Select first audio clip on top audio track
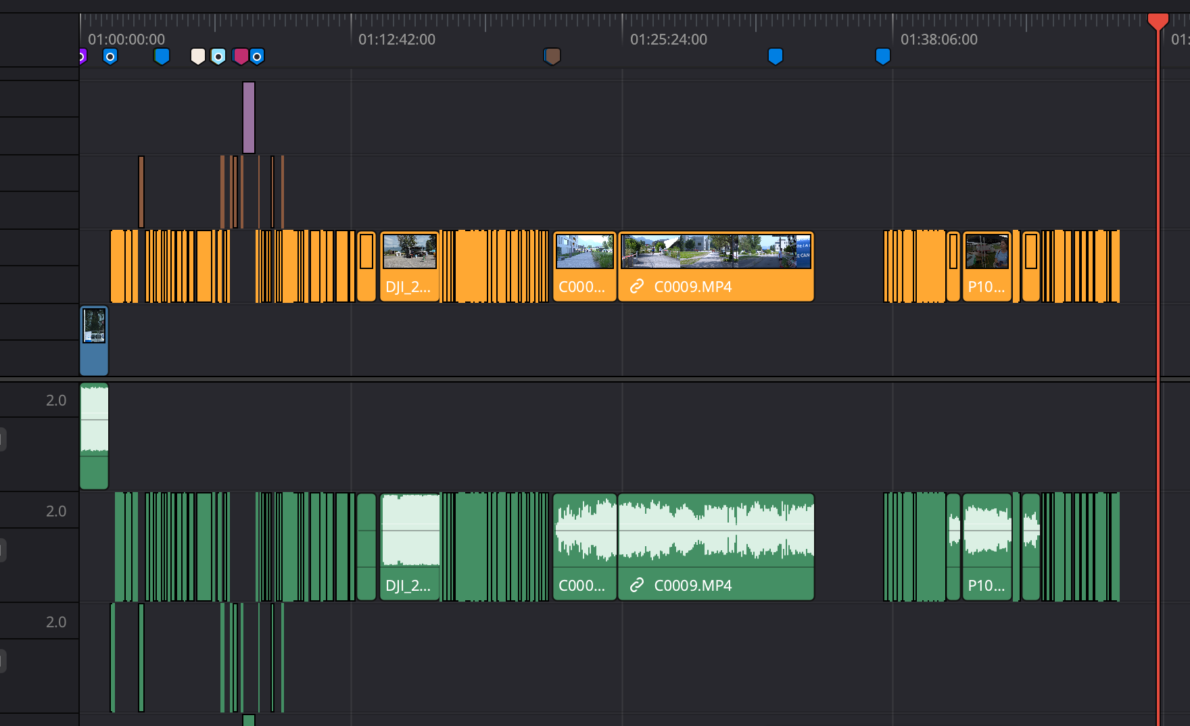 pyautogui.click(x=94, y=436)
